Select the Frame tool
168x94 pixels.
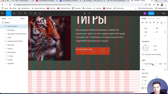(14, 13)
